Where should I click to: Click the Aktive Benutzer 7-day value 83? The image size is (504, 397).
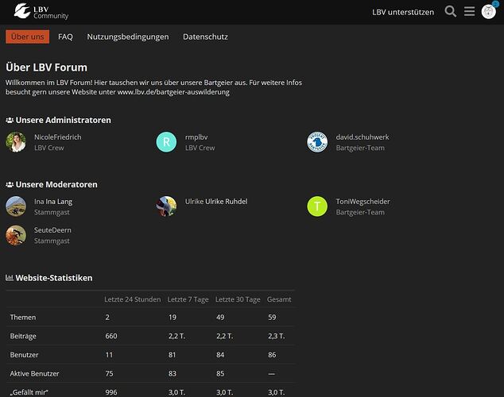[x=173, y=373]
